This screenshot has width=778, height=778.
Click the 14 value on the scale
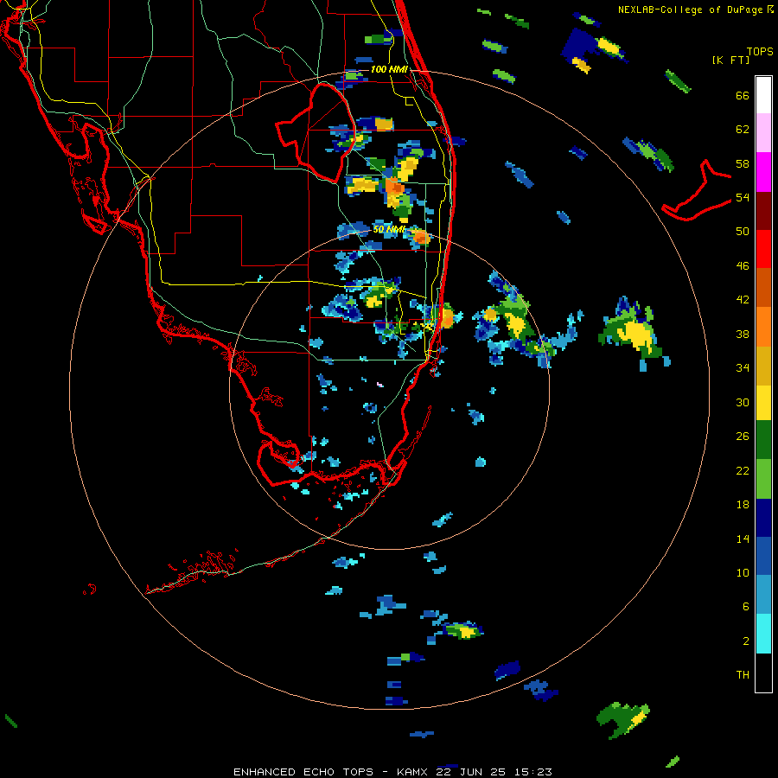[x=743, y=539]
